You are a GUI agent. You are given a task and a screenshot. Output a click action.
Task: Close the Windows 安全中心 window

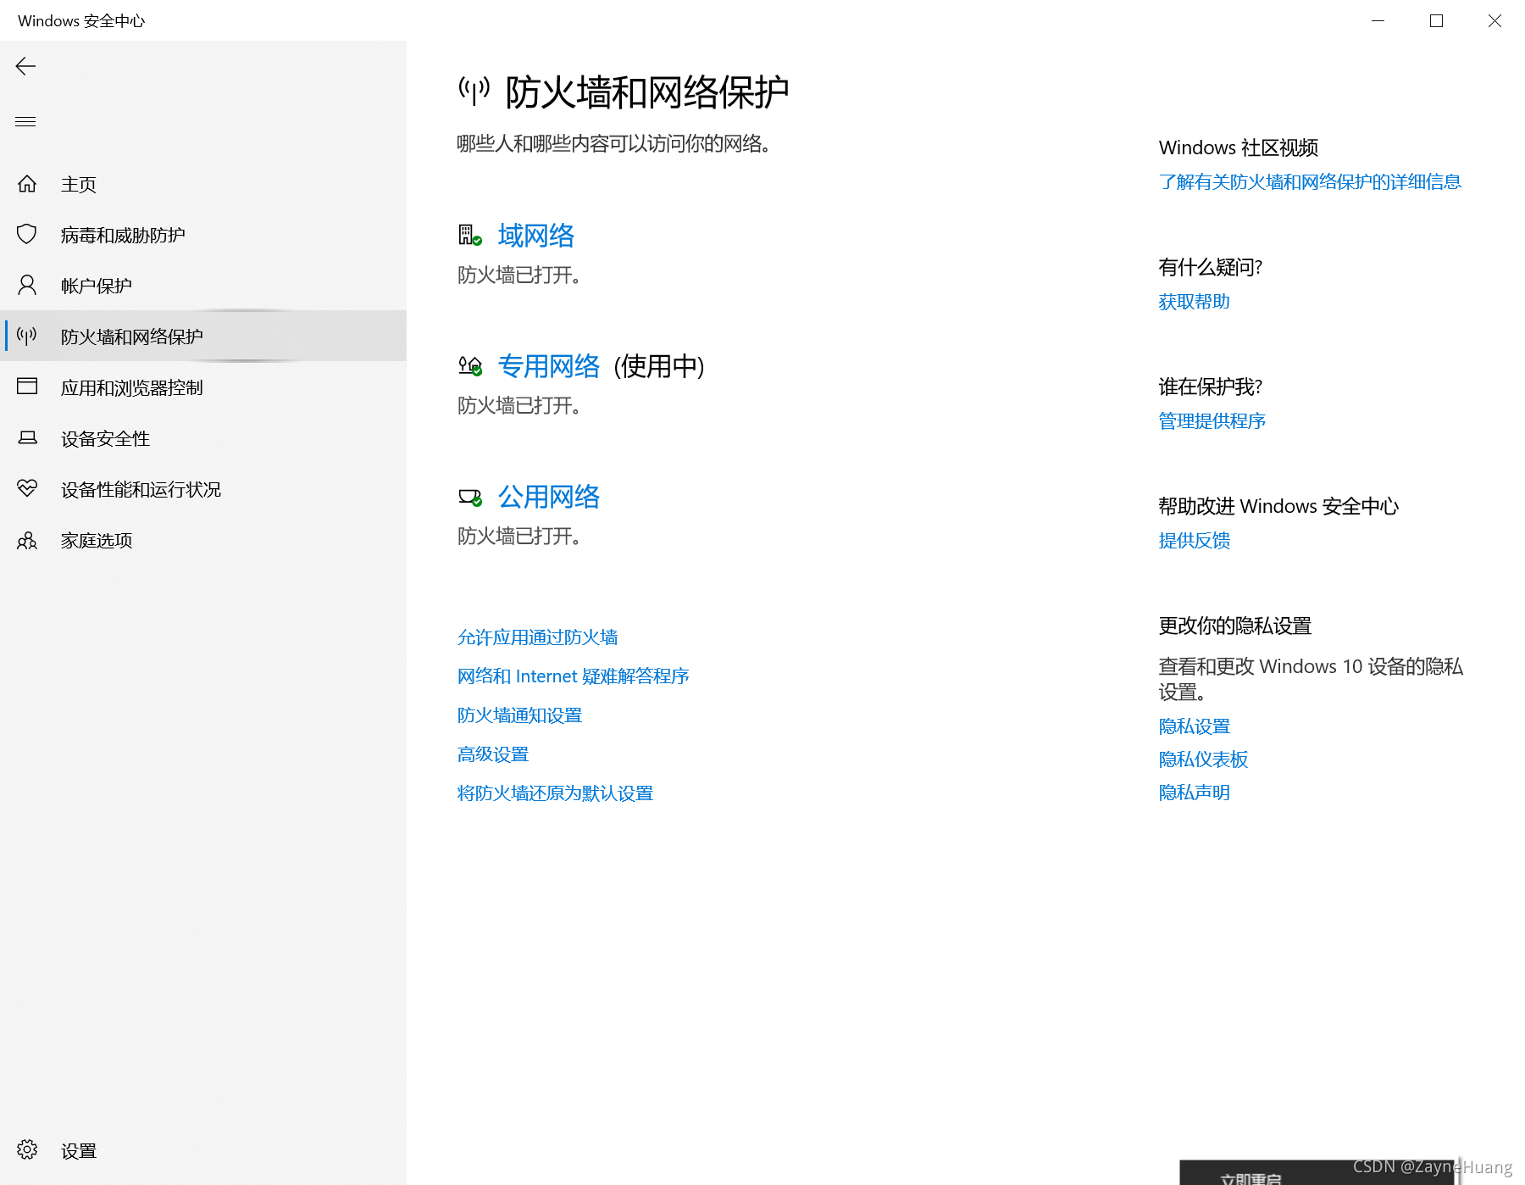[x=1494, y=20]
